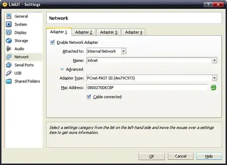The height and width of the screenshot is (165, 227).
Task: Switch to the Adapter 2 tab
Action: point(84,32)
